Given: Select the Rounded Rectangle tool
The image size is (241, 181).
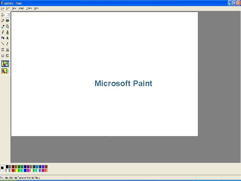Looking at the screenshot, I should pos(7,56).
